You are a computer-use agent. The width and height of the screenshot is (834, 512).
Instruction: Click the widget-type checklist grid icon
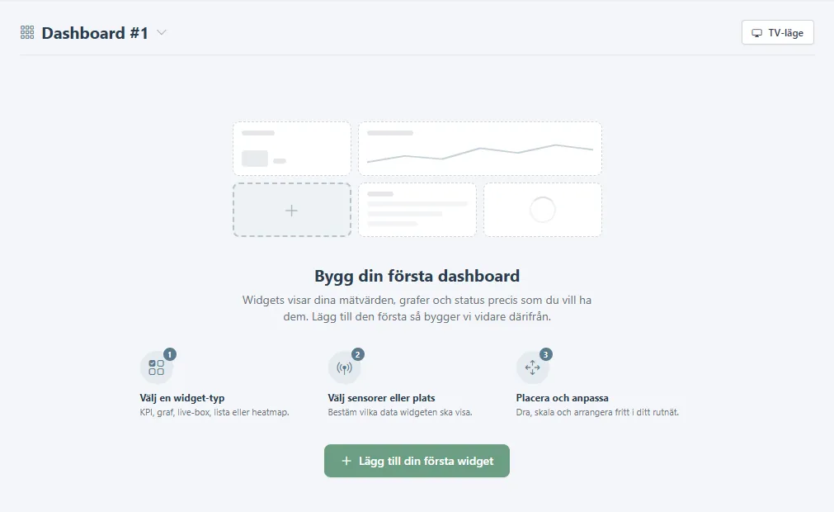[x=157, y=367]
